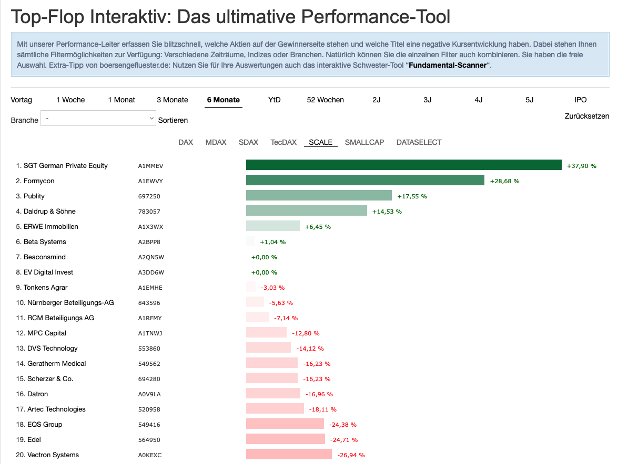Click WKN 697250 for Publity

click(149, 196)
